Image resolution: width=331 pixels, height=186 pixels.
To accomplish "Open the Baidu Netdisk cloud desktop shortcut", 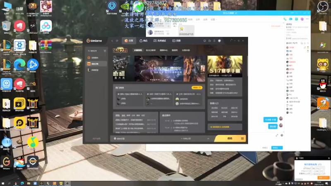I will pyautogui.click(x=46, y=27).
